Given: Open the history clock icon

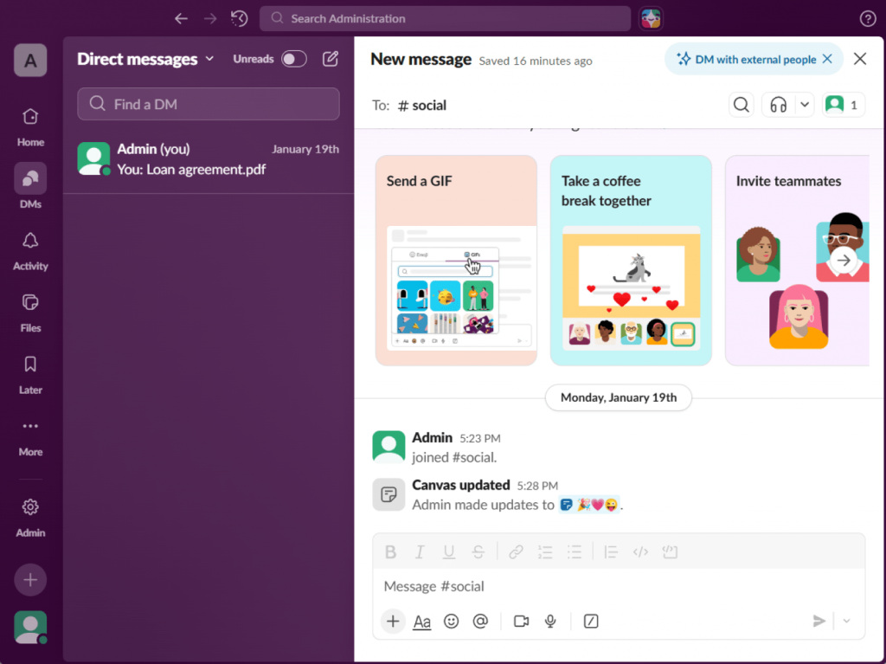Looking at the screenshot, I should pos(240,19).
